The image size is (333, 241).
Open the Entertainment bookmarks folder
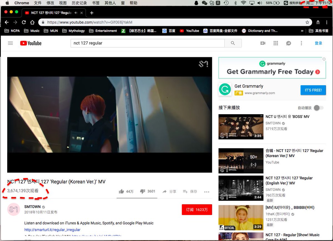[x=103, y=31]
